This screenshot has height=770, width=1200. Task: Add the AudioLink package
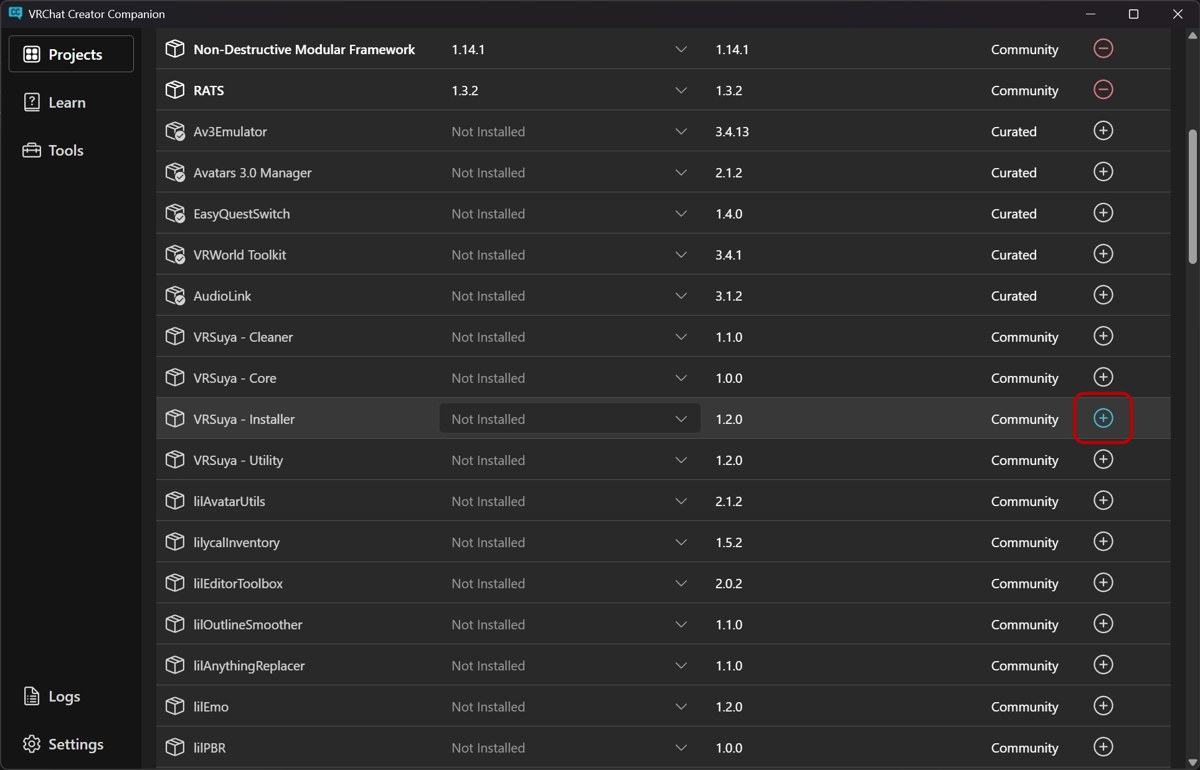click(1103, 295)
